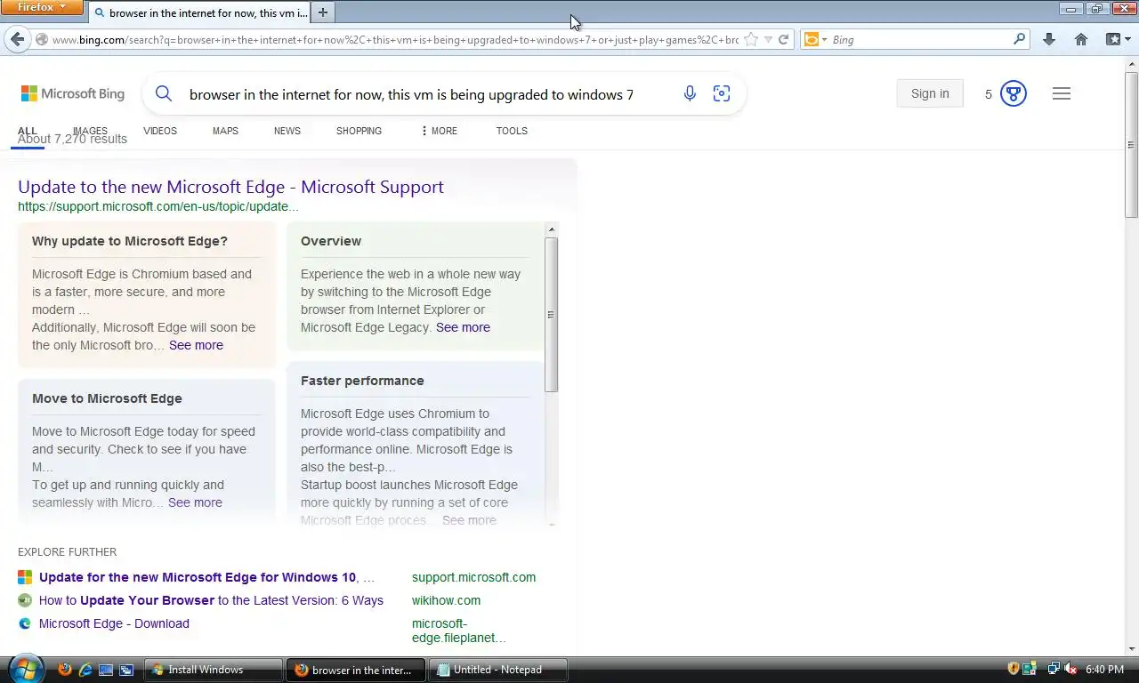
Task: Launch Internet Explorer from Quick Launch
Action: click(85, 670)
